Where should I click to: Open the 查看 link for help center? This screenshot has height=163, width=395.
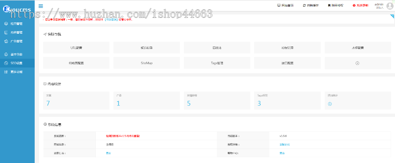[282, 153]
